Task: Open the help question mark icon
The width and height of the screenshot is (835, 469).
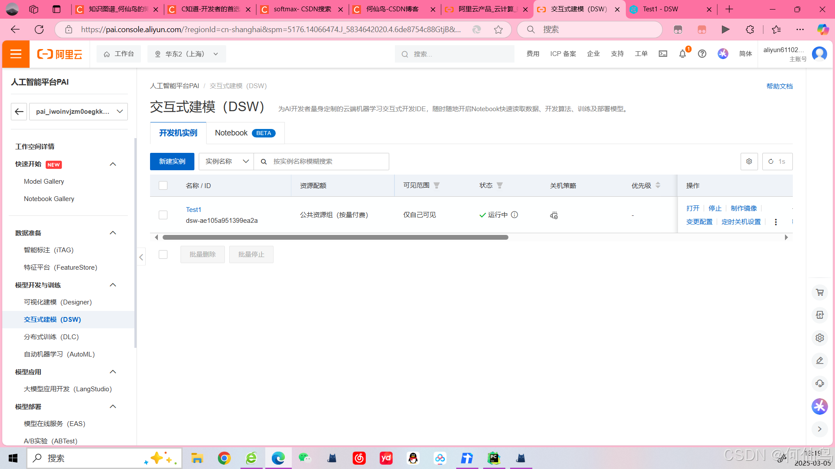Action: [x=702, y=54]
